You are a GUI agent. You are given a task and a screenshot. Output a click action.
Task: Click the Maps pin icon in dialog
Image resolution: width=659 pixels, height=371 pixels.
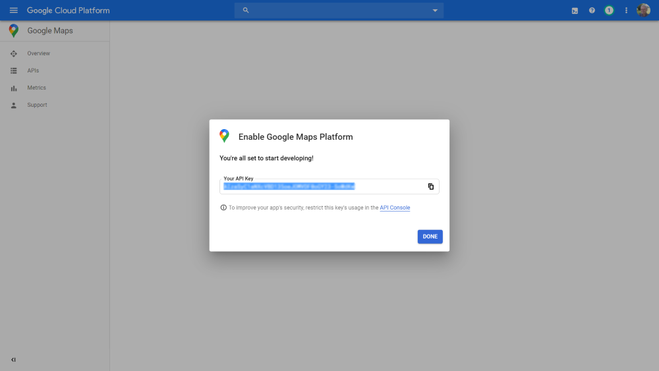(225, 136)
